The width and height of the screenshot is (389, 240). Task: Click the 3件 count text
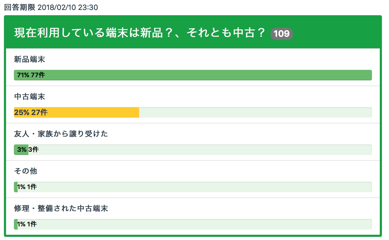pos(34,150)
